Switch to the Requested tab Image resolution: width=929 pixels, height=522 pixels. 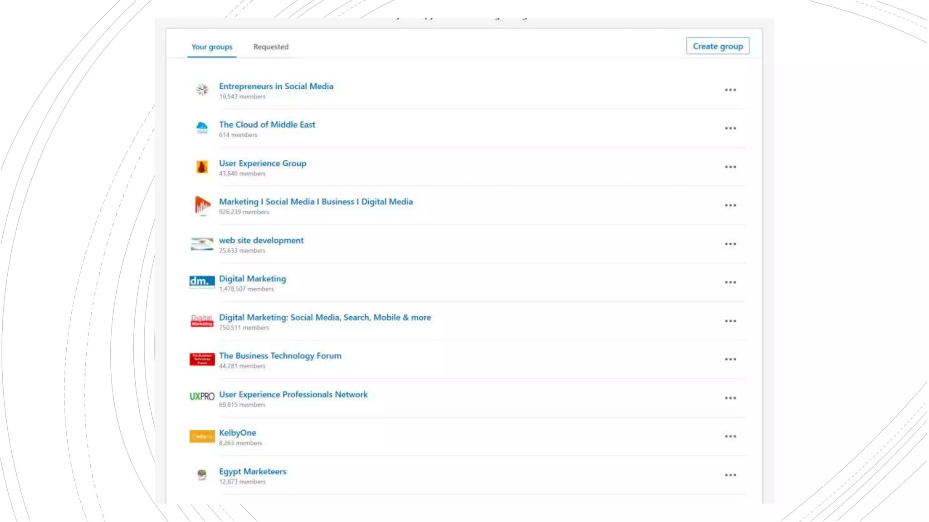coord(271,47)
